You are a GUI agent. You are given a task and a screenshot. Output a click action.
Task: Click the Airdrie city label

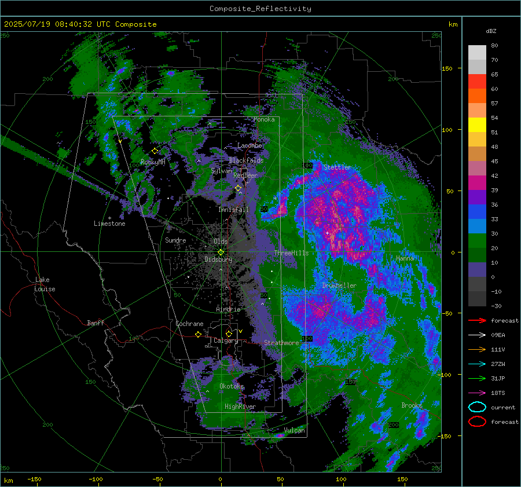click(x=228, y=309)
